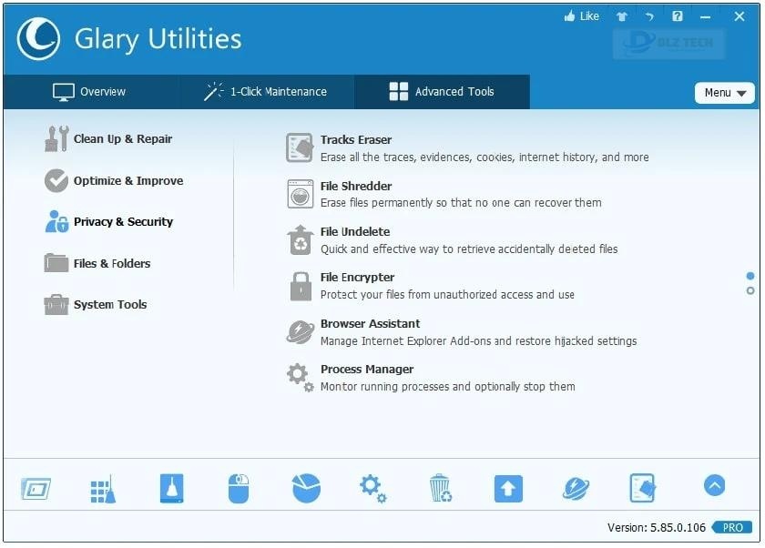
Task: Open File Encrypter lock icon
Action: (357, 278)
